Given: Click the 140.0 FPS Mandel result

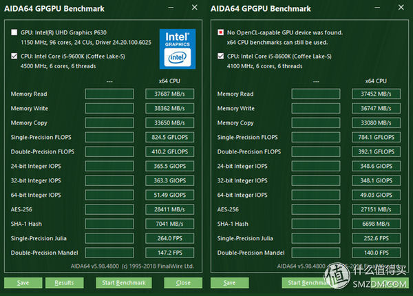Looking at the screenshot, I should click(376, 253).
